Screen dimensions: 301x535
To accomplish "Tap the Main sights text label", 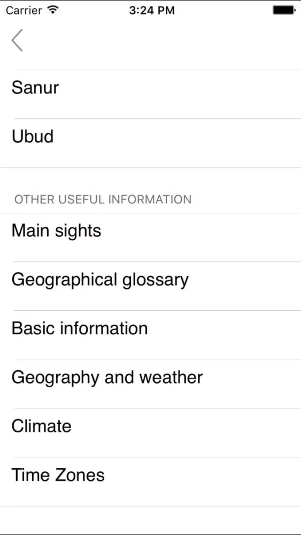I will 56,231.
